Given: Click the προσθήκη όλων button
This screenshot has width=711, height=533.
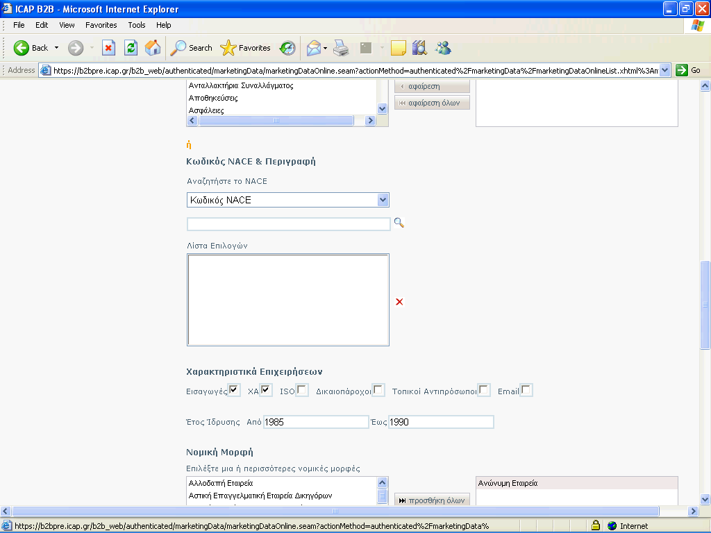Looking at the screenshot, I should [432, 500].
